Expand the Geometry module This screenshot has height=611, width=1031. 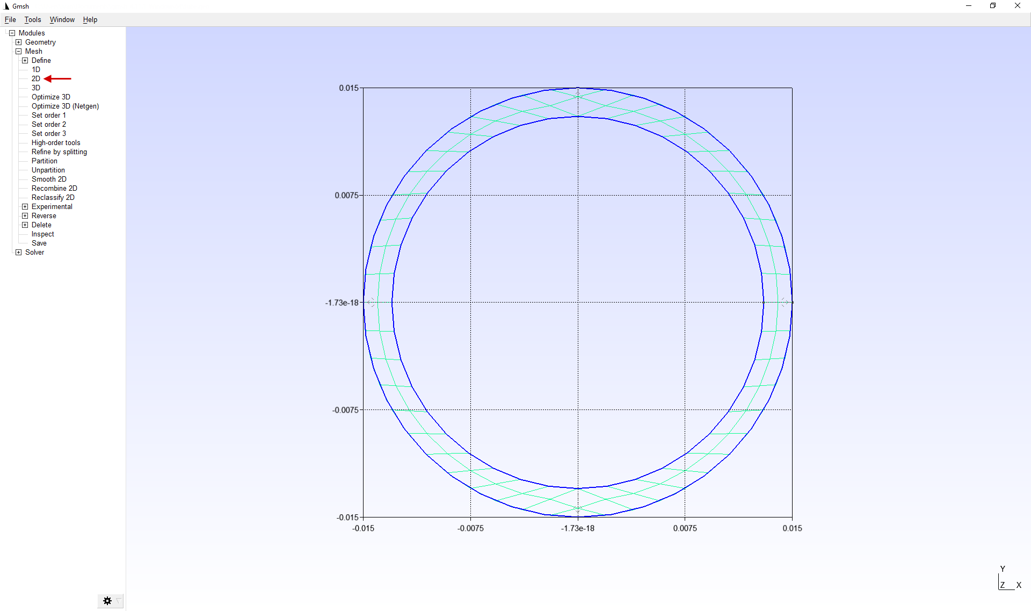(x=19, y=42)
